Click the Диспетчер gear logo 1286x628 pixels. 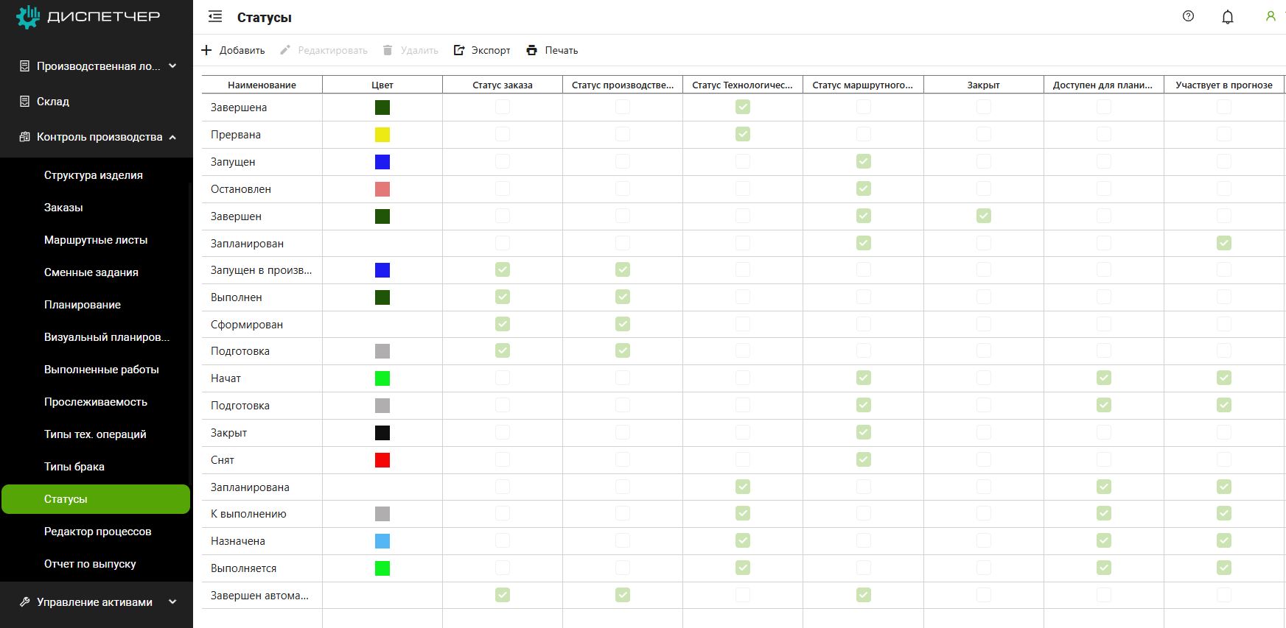[x=28, y=17]
